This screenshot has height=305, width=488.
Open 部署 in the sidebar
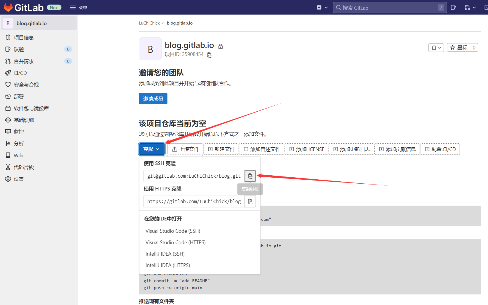tap(39, 96)
